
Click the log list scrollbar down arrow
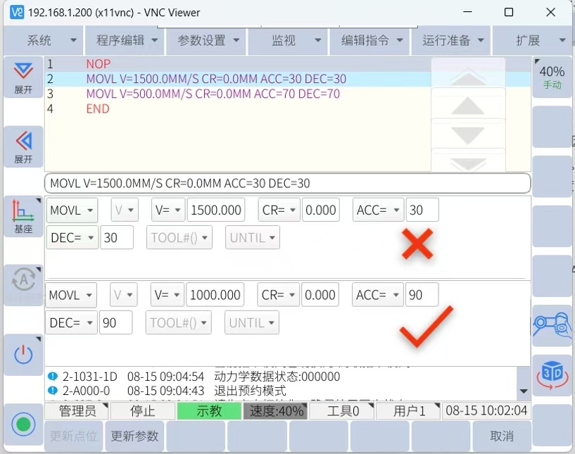(x=523, y=391)
